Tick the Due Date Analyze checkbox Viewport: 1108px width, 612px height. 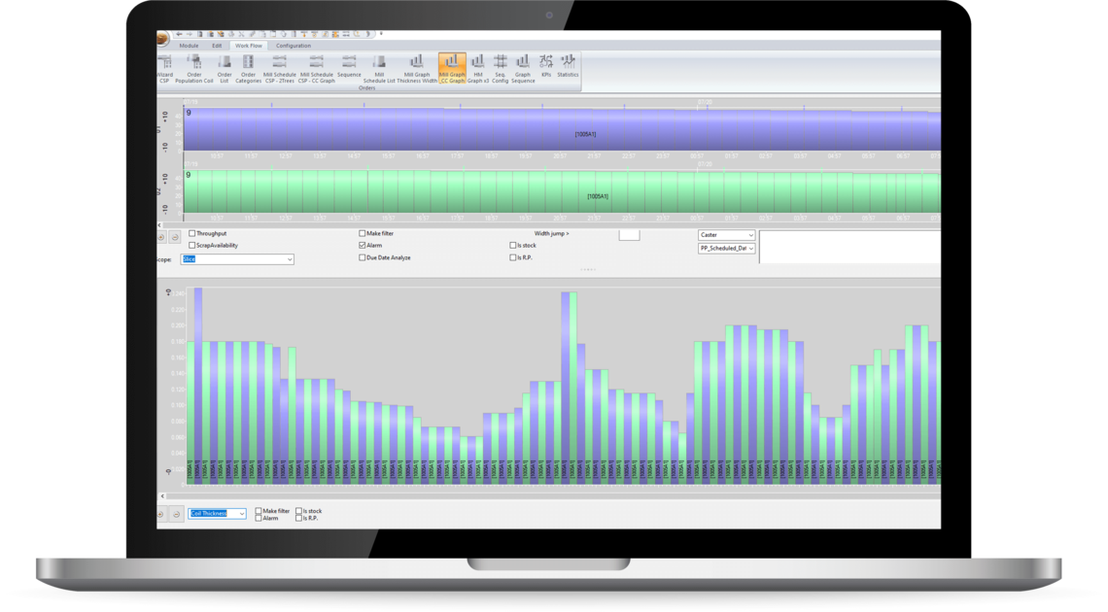(363, 257)
